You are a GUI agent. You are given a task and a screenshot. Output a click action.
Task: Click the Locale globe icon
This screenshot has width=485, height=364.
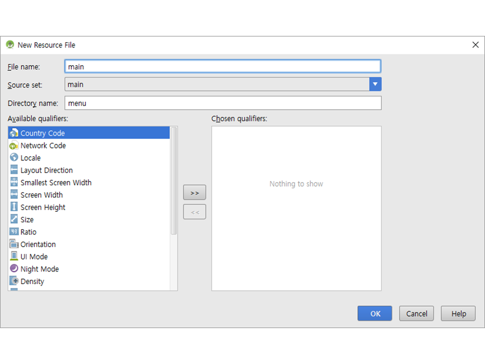(x=14, y=158)
